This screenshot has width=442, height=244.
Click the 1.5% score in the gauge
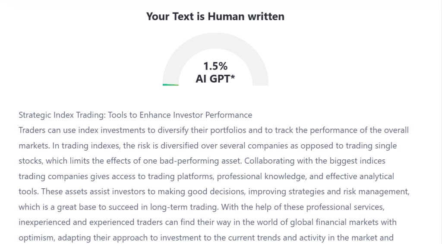pos(215,66)
